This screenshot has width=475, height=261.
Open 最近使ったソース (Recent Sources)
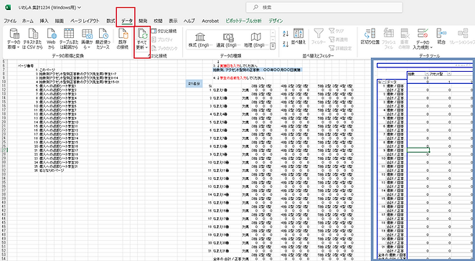click(x=103, y=39)
